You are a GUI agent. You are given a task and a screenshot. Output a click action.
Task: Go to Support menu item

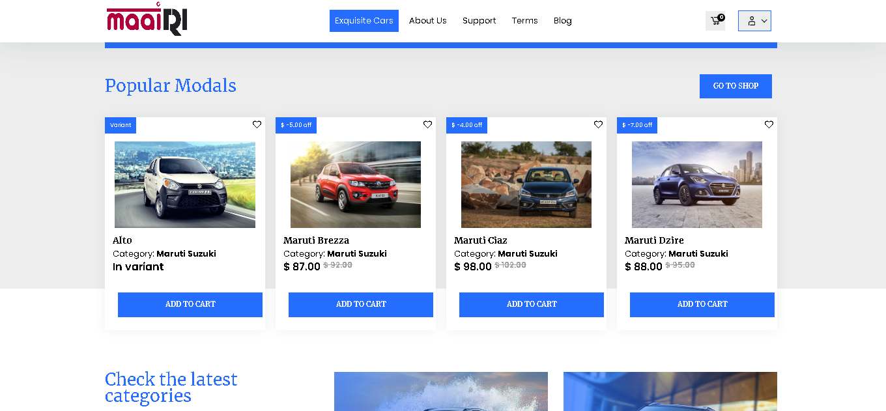pos(479,21)
